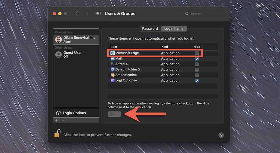Click the Logi Options+ app icon
Image resolution: width=280 pixels, height=153 pixels.
pyautogui.click(x=113, y=80)
